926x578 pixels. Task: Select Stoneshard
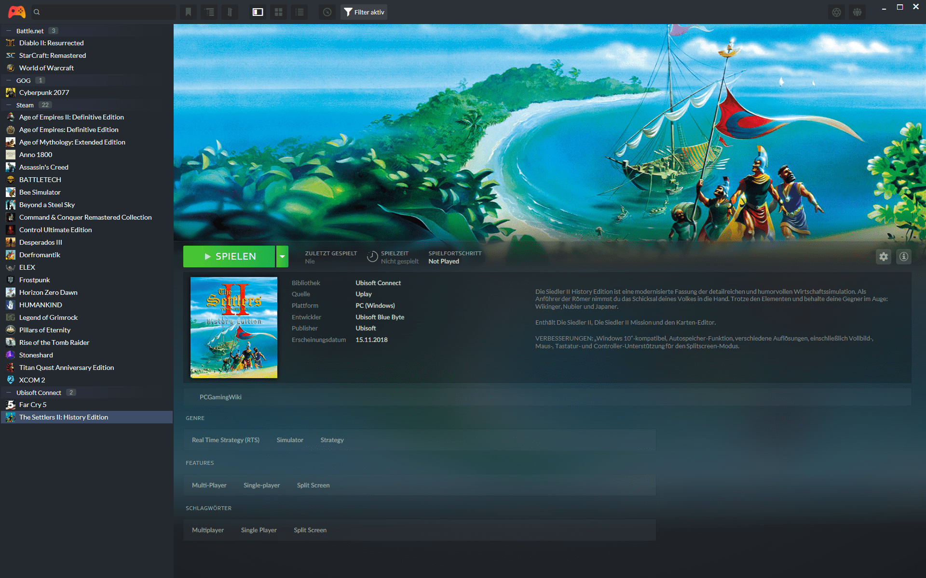tap(87, 355)
